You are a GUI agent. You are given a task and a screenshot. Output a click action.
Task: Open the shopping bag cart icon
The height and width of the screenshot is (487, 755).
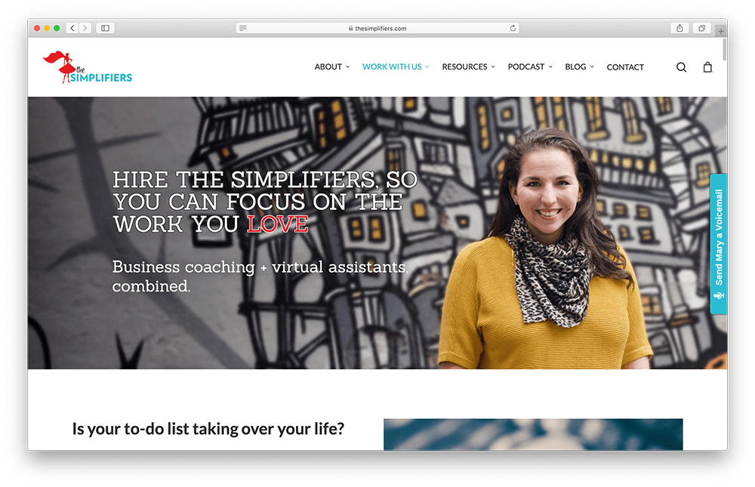[707, 67]
